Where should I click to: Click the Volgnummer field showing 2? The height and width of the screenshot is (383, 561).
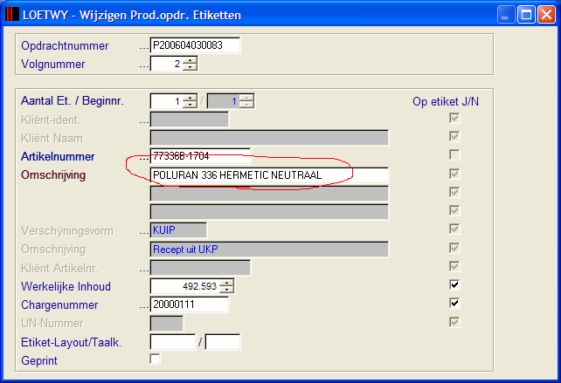pyautogui.click(x=167, y=64)
